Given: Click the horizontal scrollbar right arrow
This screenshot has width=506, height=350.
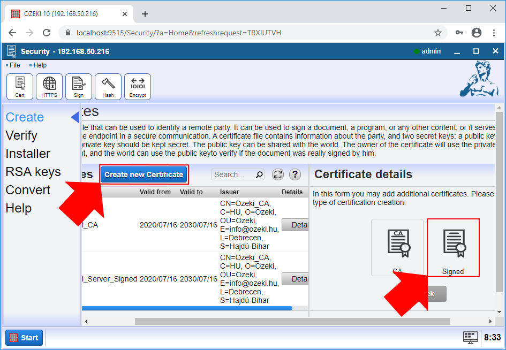Looking at the screenshot, I should click(490, 321).
